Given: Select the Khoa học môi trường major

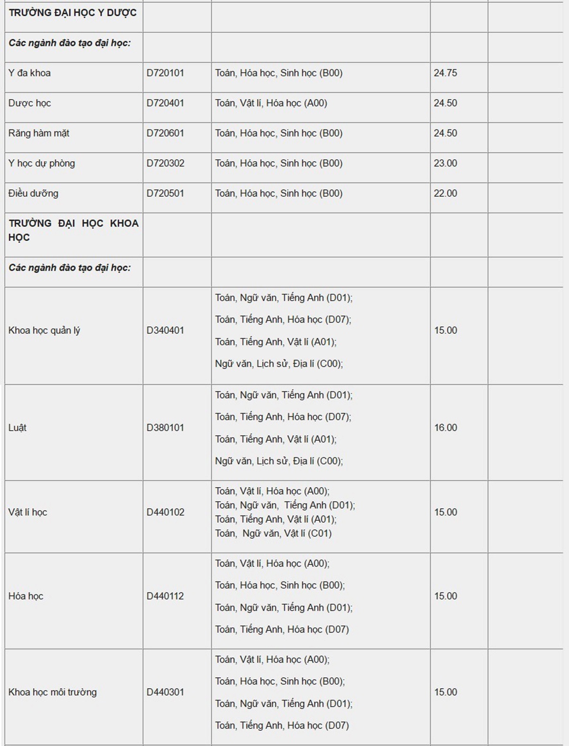Looking at the screenshot, I should pyautogui.click(x=52, y=692).
